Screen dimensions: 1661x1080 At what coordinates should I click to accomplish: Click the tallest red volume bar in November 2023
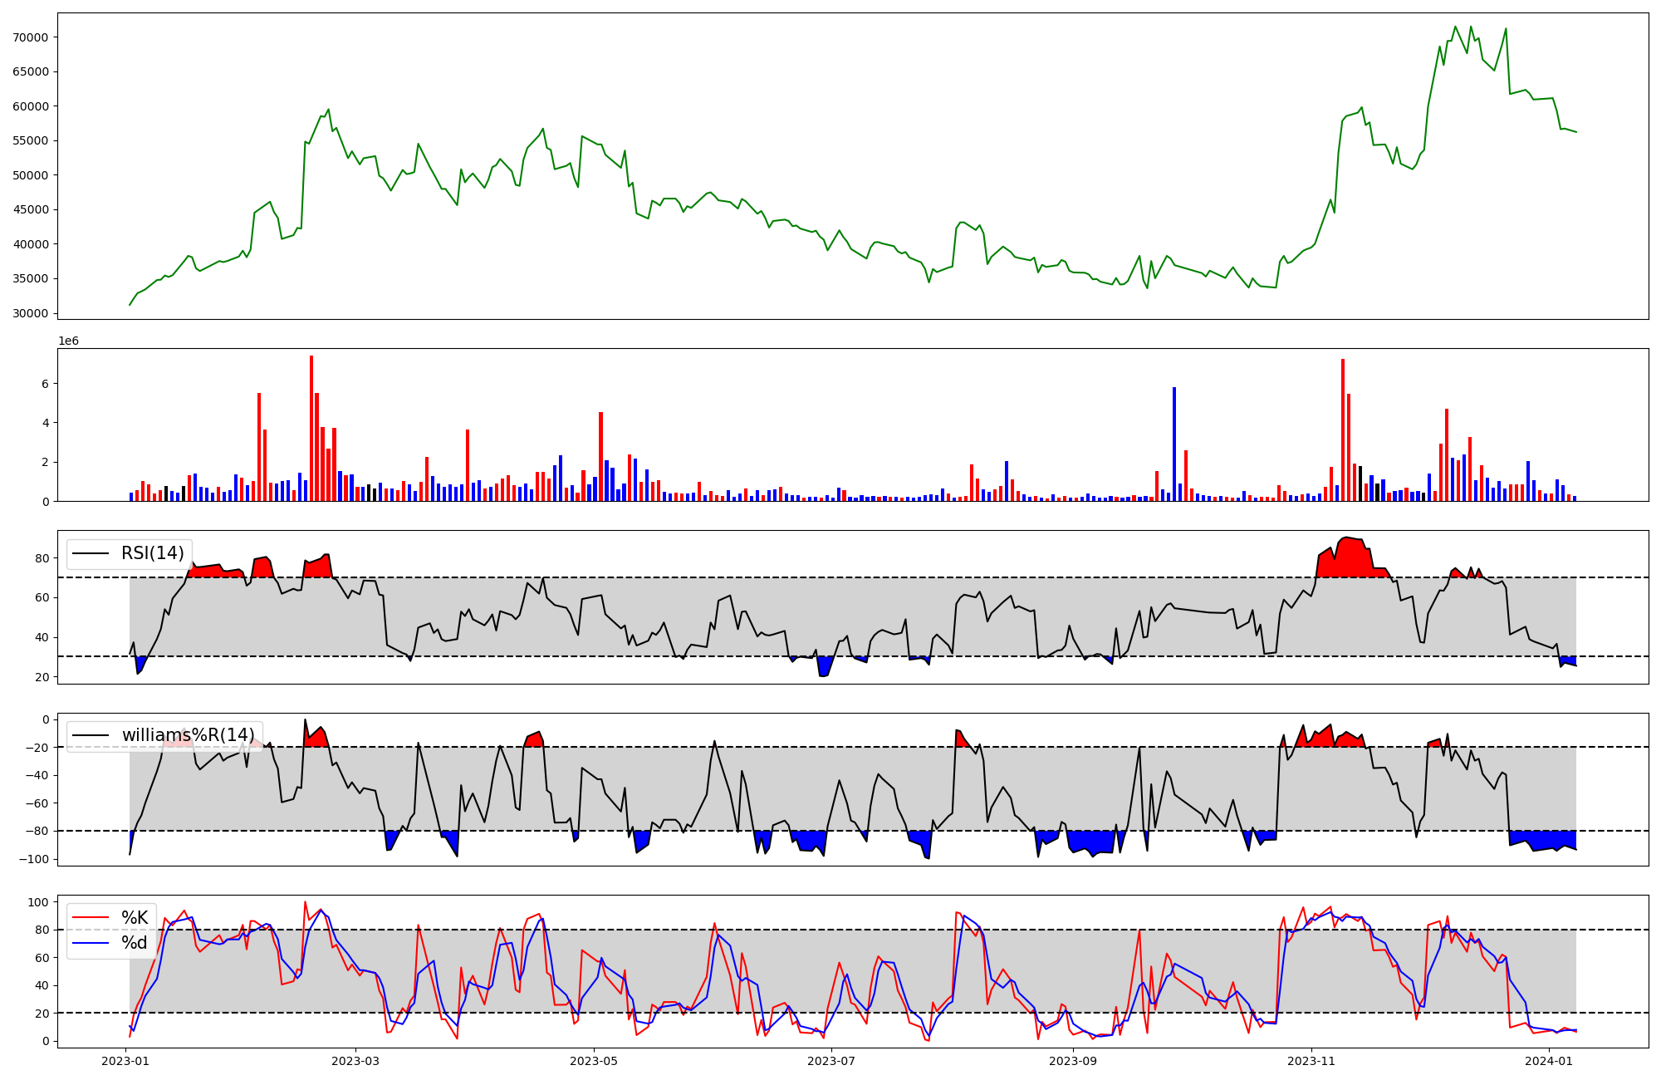pyautogui.click(x=1343, y=430)
